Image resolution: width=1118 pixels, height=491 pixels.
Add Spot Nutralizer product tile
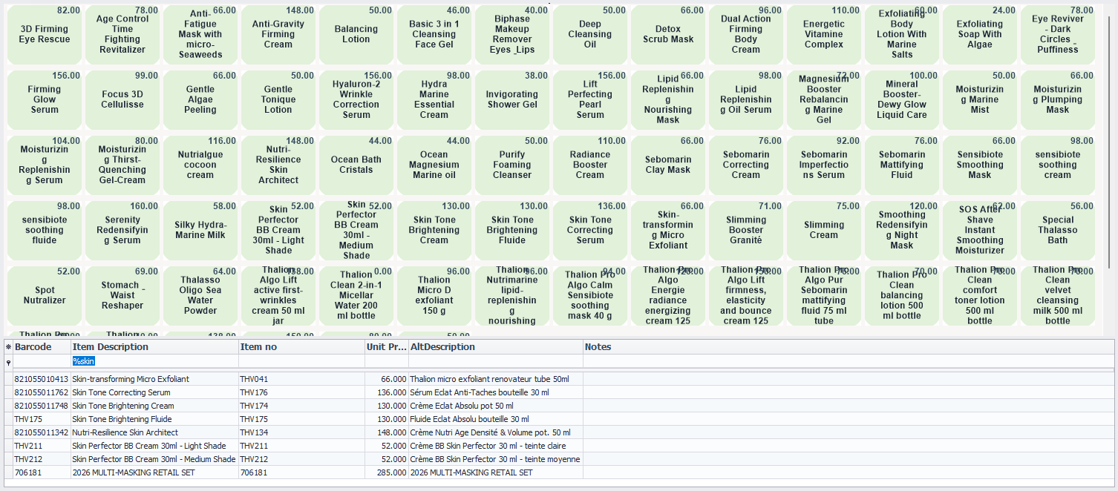tap(45, 296)
